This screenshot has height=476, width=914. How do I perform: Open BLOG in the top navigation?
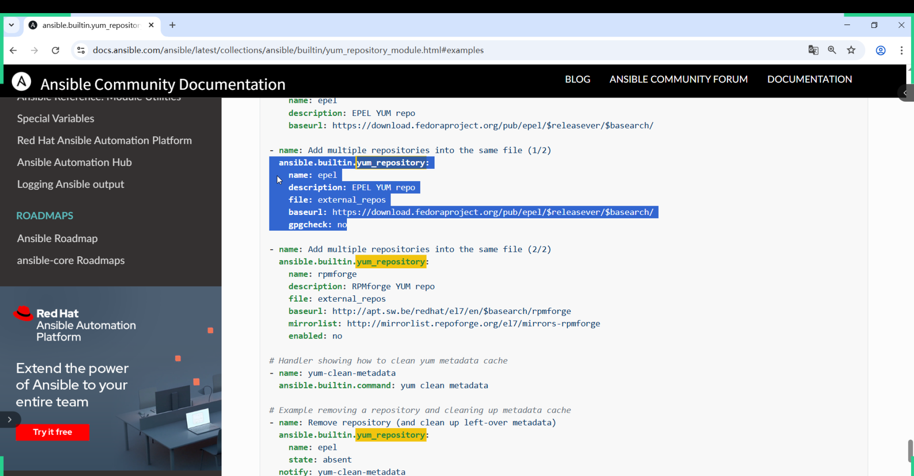[577, 79]
